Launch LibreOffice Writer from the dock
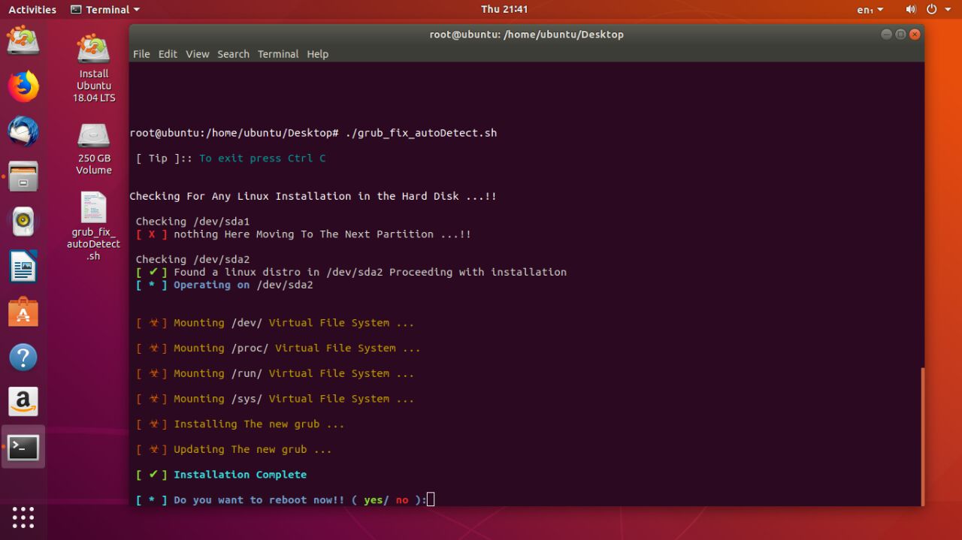The image size is (962, 540). pos(23,267)
